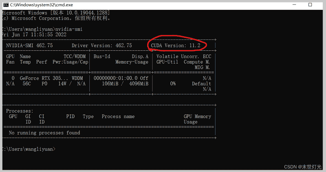Click the 106MiB memory used value
Viewport: 326px width, 172px height.
[x=110, y=84]
